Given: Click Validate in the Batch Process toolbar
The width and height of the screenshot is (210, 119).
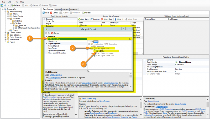Looking at the screenshot, I should pos(87,12).
